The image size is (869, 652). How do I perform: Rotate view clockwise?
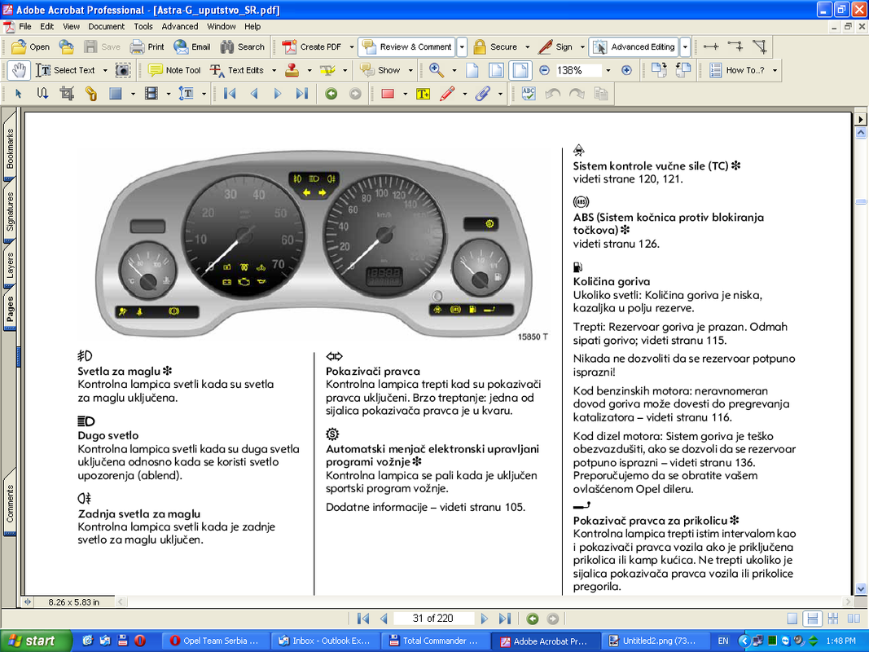[x=660, y=70]
